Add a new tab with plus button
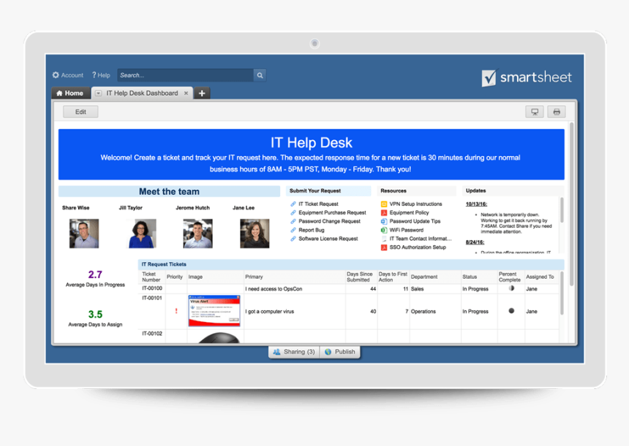 (x=202, y=93)
